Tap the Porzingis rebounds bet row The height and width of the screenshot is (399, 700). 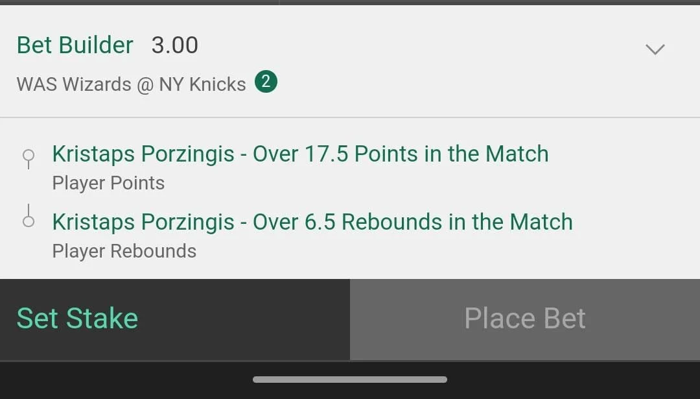[350, 235]
